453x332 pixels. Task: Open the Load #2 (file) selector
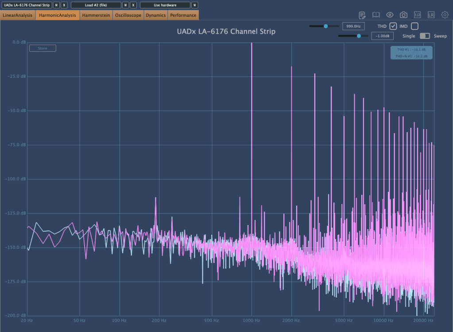(x=96, y=5)
